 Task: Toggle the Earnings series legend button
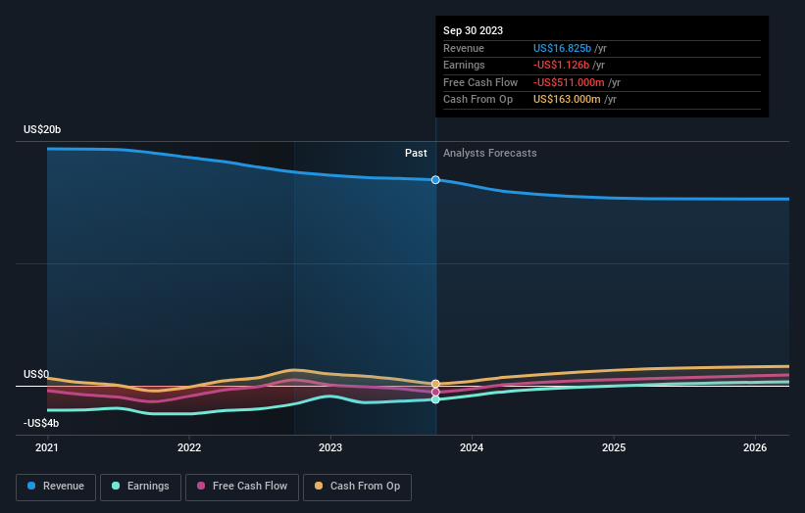pyautogui.click(x=140, y=487)
